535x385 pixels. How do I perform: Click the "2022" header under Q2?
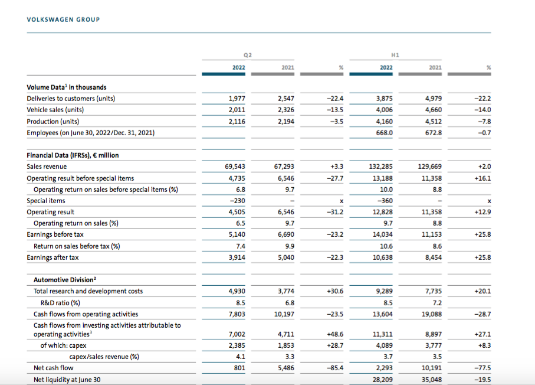[x=238, y=68]
